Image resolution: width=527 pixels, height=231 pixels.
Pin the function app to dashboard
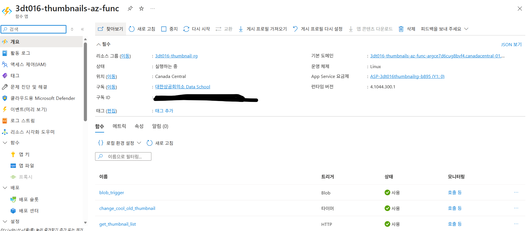(x=130, y=8)
